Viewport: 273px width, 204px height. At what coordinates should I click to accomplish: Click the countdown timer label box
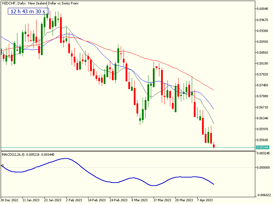28,11
